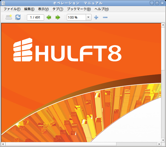
Task: Click the horizontal scrollbar thumb
Action: pyautogui.click(x=61, y=144)
